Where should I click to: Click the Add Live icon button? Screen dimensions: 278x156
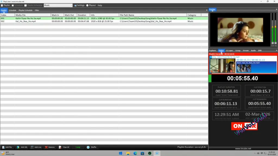[x=32, y=147]
